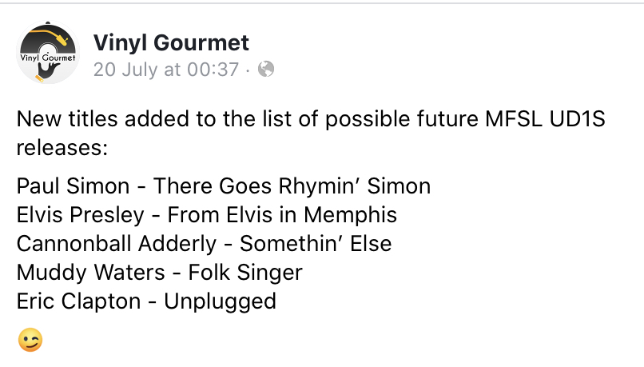Click the winking face emoji
Image resolution: width=644 pixels, height=367 pixels.
click(30, 340)
